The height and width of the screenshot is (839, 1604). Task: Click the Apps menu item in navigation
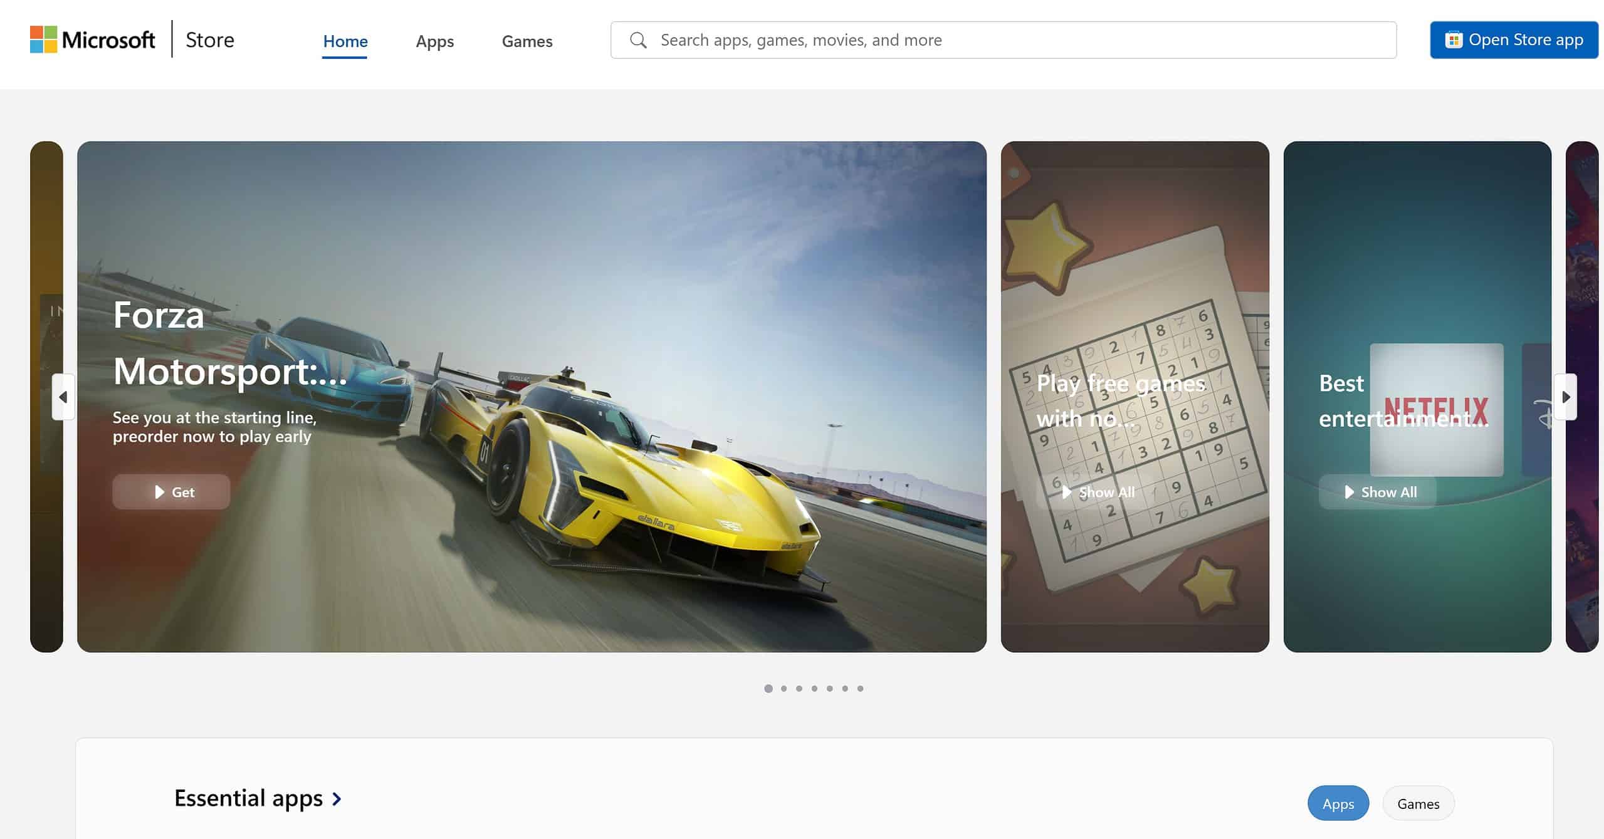pos(435,40)
